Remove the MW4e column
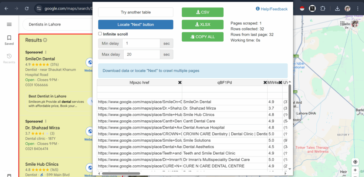Viewport: 364px width, 177px height. click(x=280, y=83)
